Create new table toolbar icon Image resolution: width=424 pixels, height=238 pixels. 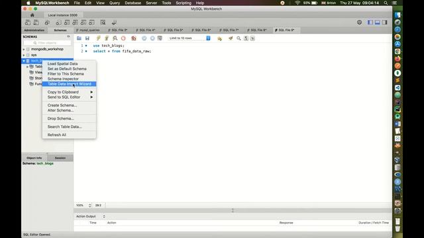pyautogui.click(x=67, y=22)
